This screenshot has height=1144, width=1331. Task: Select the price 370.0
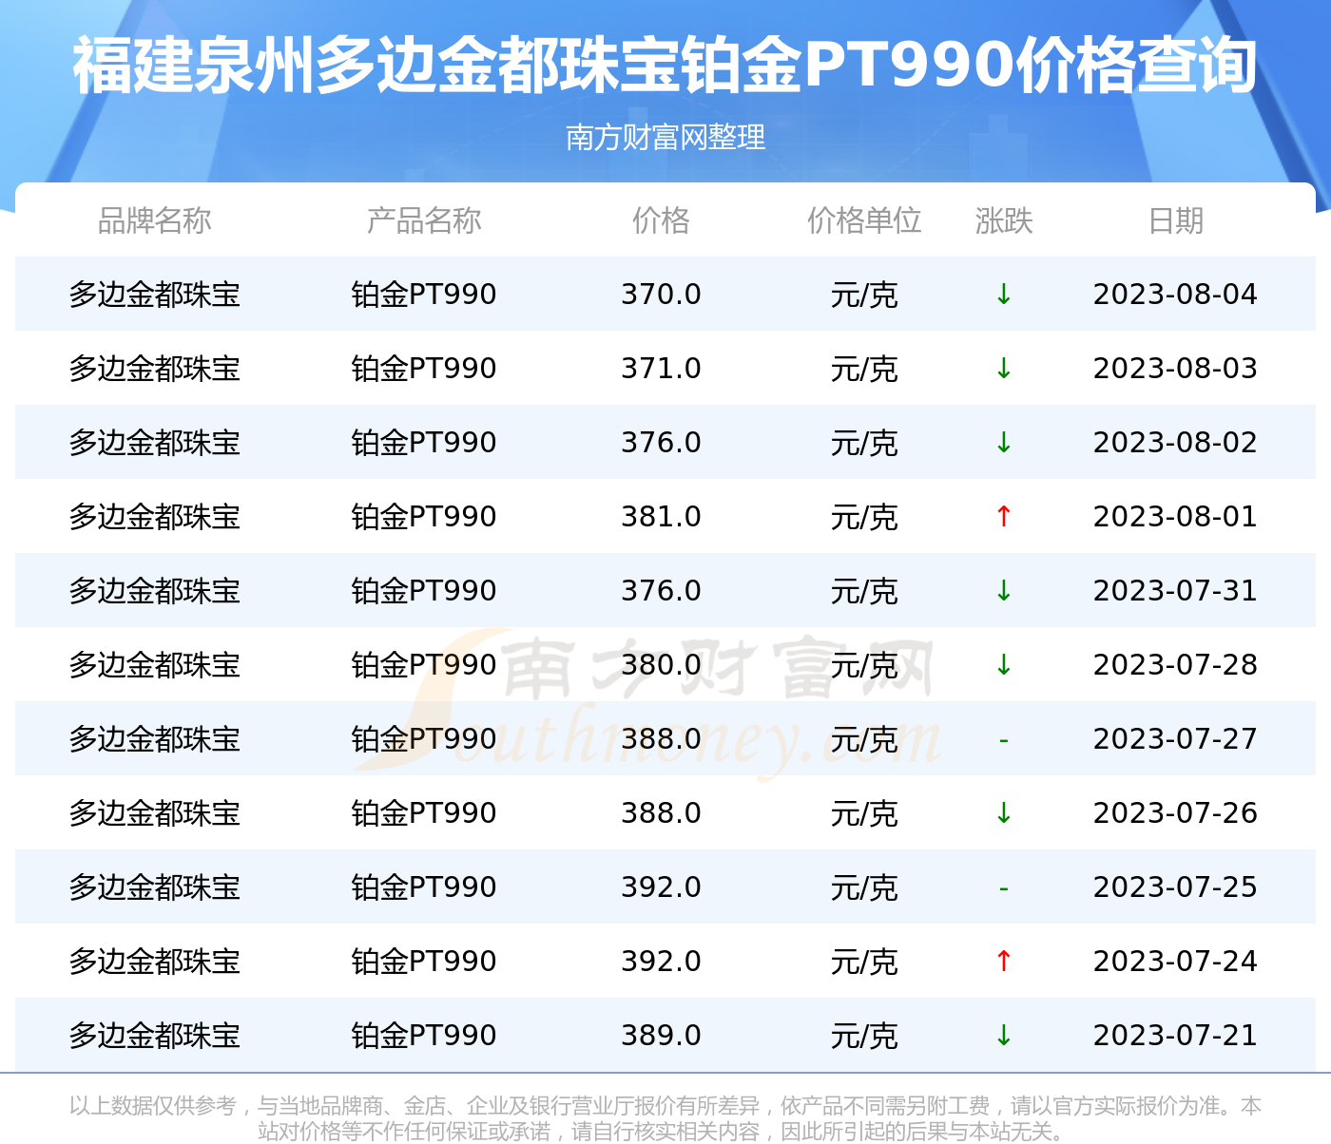coord(661,295)
